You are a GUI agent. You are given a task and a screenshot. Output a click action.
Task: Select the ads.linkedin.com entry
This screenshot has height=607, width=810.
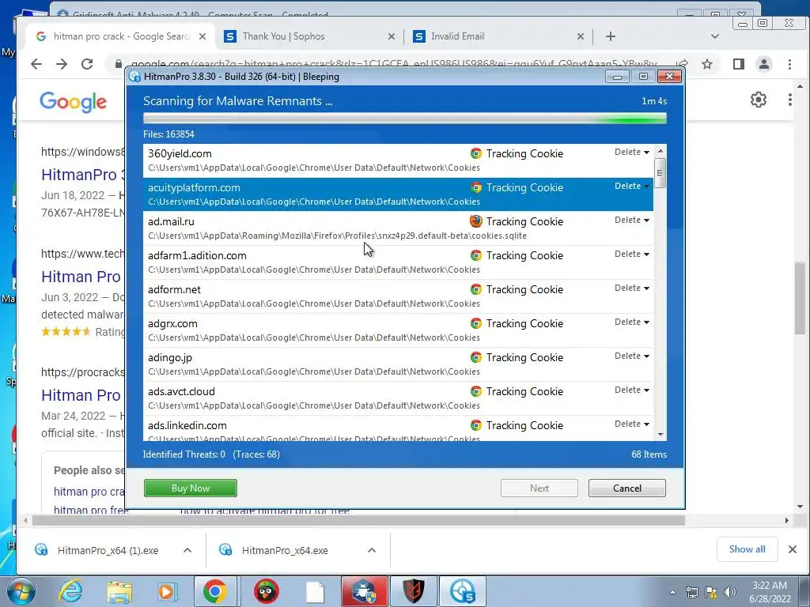point(399,429)
